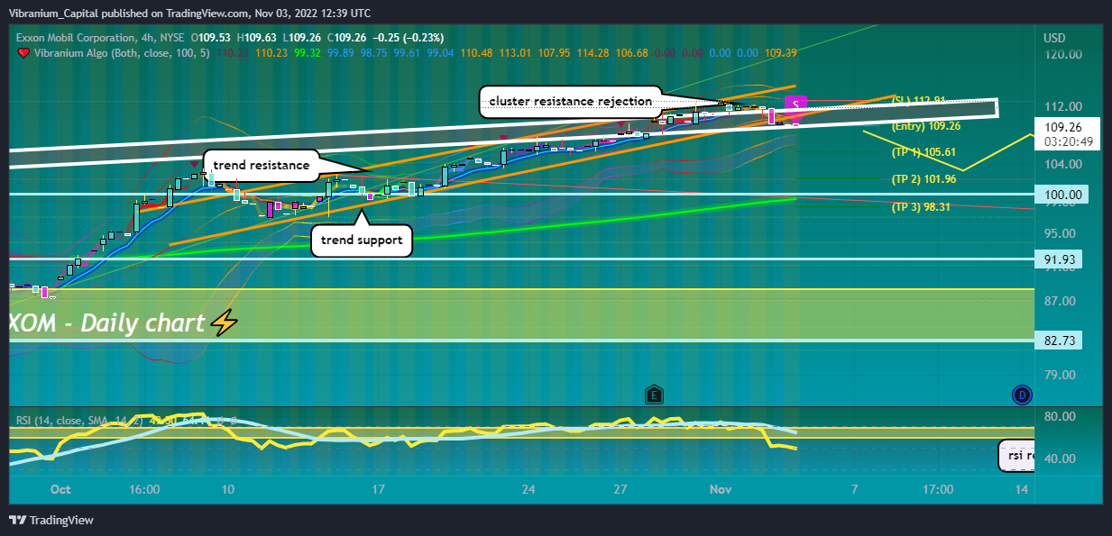1112x536 pixels.
Task: Click the 104.00 price axis value
Action: (1062, 164)
